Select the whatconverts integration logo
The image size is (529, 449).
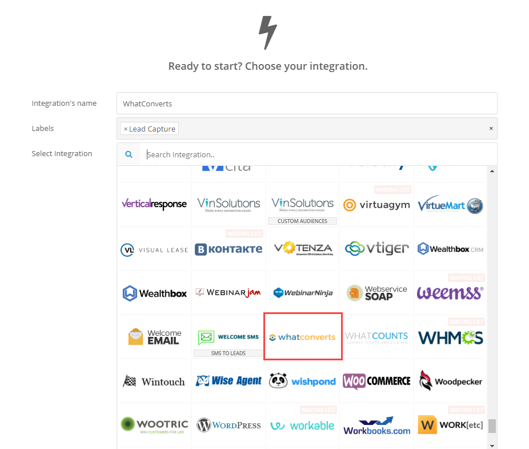(x=303, y=337)
